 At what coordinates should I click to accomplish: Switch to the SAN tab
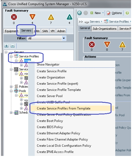point(45,31)
